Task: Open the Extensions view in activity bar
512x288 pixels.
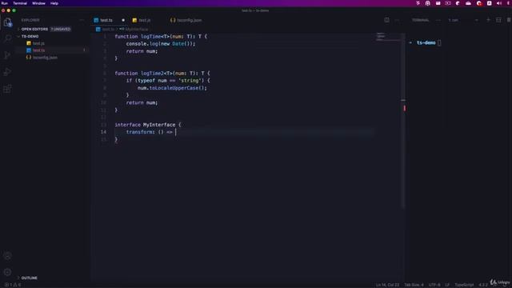Action: (7, 89)
